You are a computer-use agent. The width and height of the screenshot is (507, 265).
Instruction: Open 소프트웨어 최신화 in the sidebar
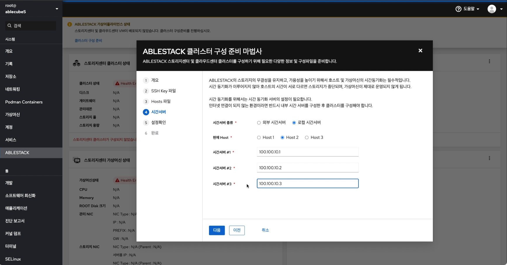tap(31, 196)
